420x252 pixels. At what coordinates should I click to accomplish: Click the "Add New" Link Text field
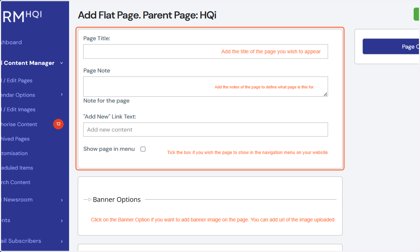pyautogui.click(x=205, y=129)
